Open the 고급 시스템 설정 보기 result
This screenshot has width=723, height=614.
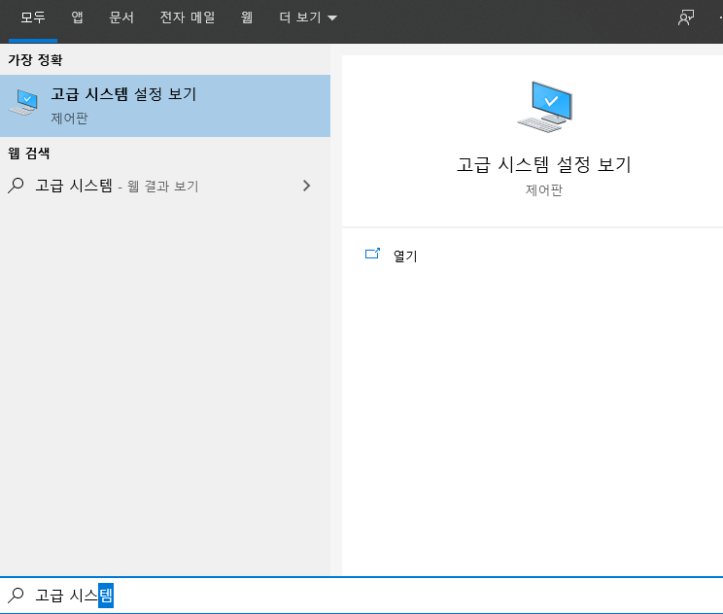point(165,106)
